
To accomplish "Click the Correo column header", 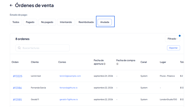I will pyautogui.click(x=62, y=62).
